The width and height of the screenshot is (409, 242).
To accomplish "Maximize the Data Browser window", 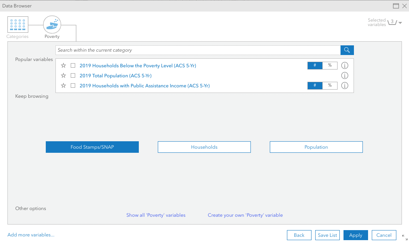I will pyautogui.click(x=396, y=6).
